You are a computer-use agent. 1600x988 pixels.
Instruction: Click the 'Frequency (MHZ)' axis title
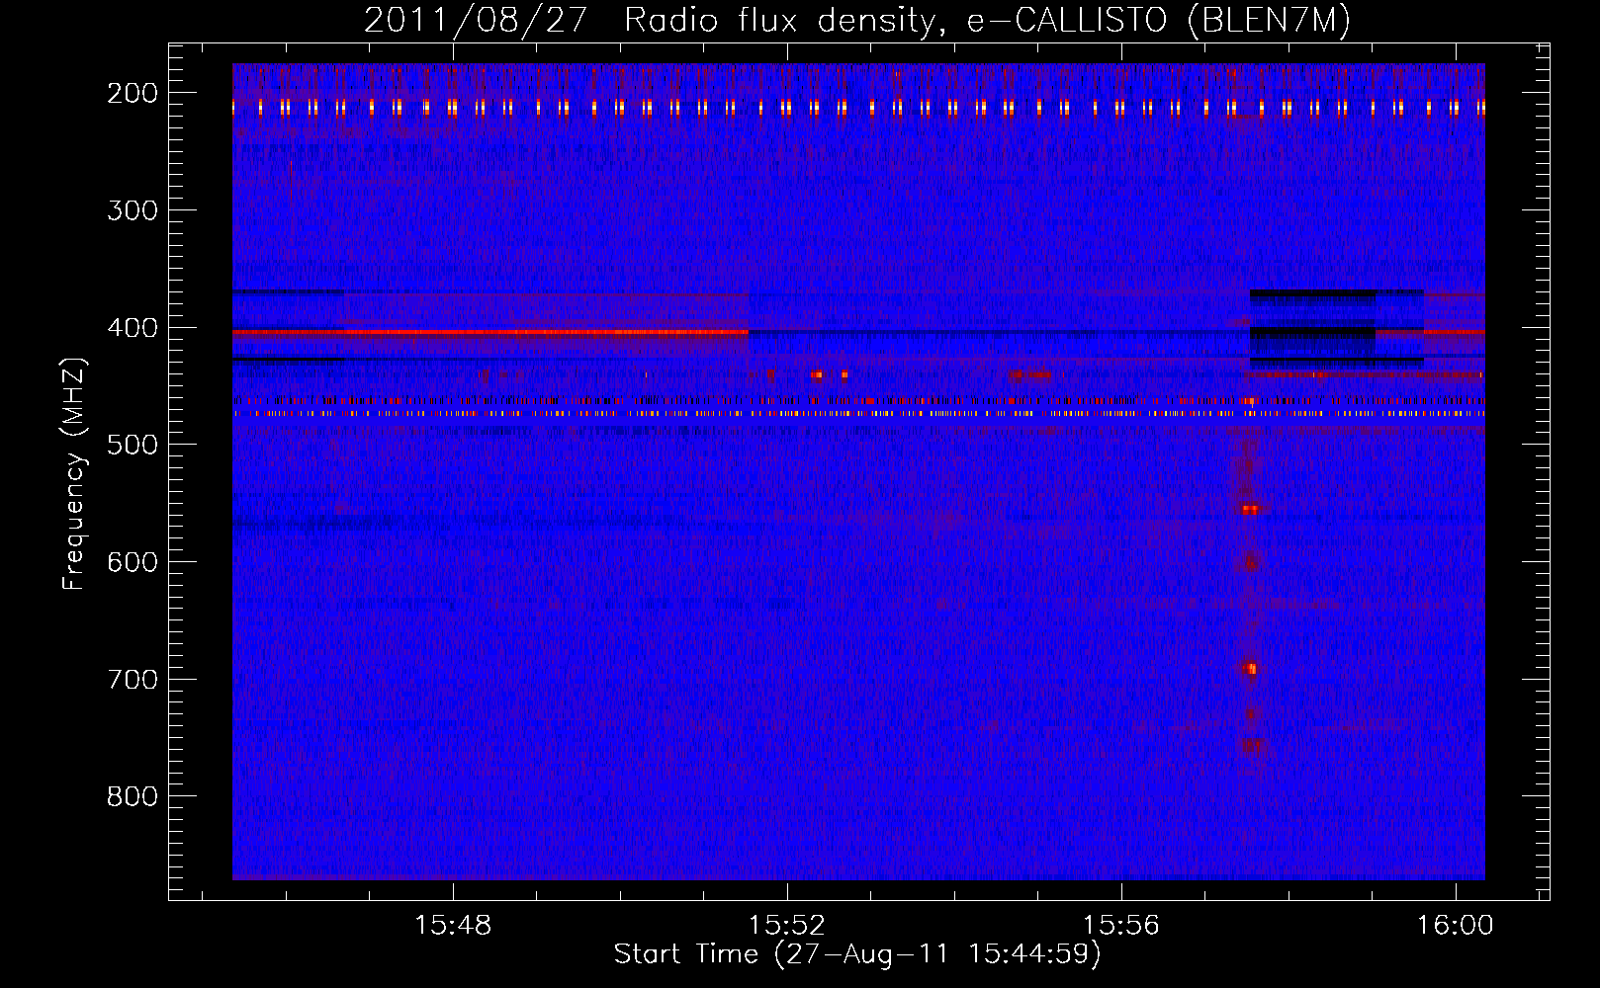pos(74,474)
